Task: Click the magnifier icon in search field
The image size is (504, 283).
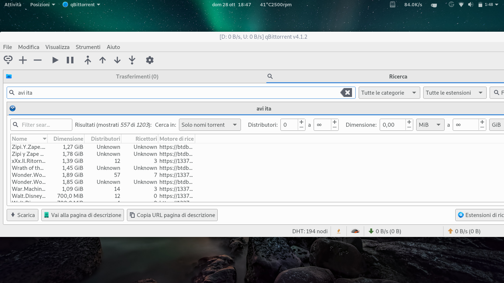Action: (12, 93)
